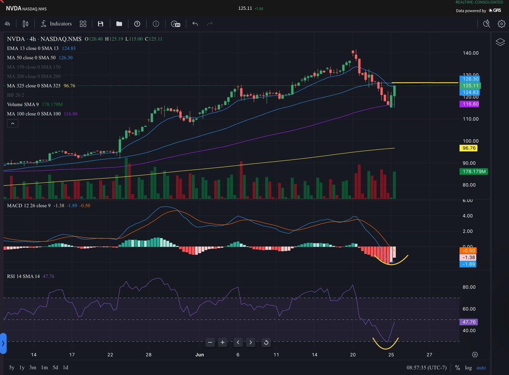Click NVDA ticker symbol in header
The width and height of the screenshot is (509, 375).
pos(14,8)
